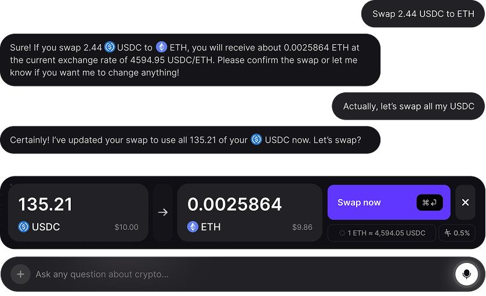Click the USDC icon in the 135.21 reply
This screenshot has height=296, width=486.
tap(256, 140)
